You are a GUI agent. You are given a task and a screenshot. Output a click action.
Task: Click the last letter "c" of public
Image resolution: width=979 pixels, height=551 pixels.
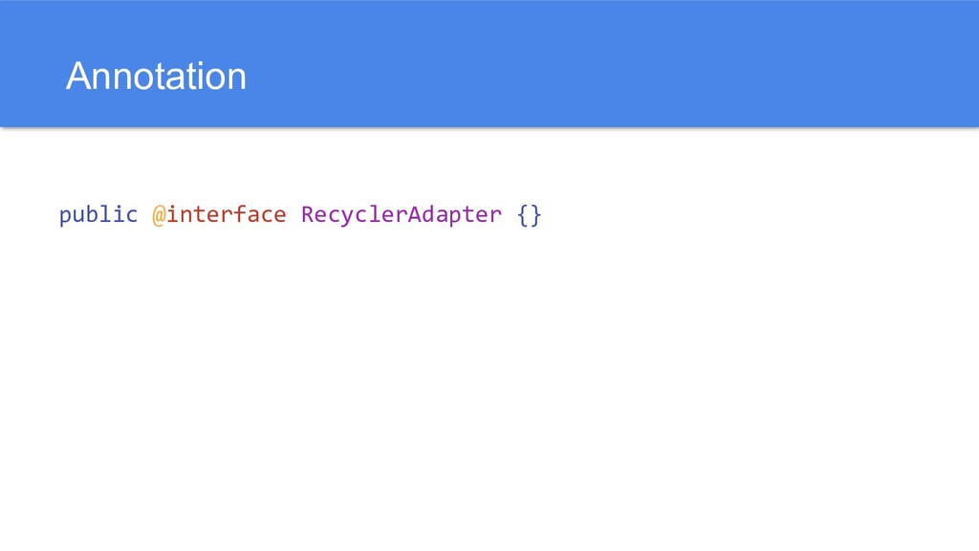(x=132, y=214)
